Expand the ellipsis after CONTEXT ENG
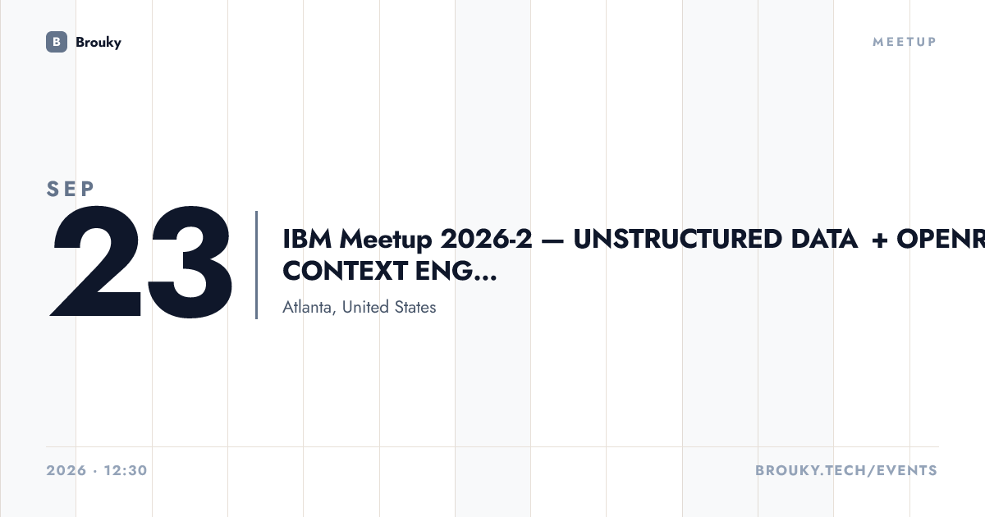The image size is (985, 517). (486, 276)
